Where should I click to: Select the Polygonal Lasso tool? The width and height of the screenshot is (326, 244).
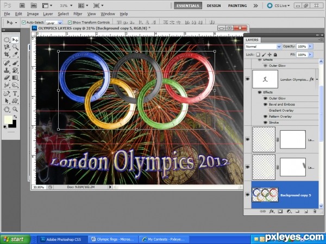(7, 47)
